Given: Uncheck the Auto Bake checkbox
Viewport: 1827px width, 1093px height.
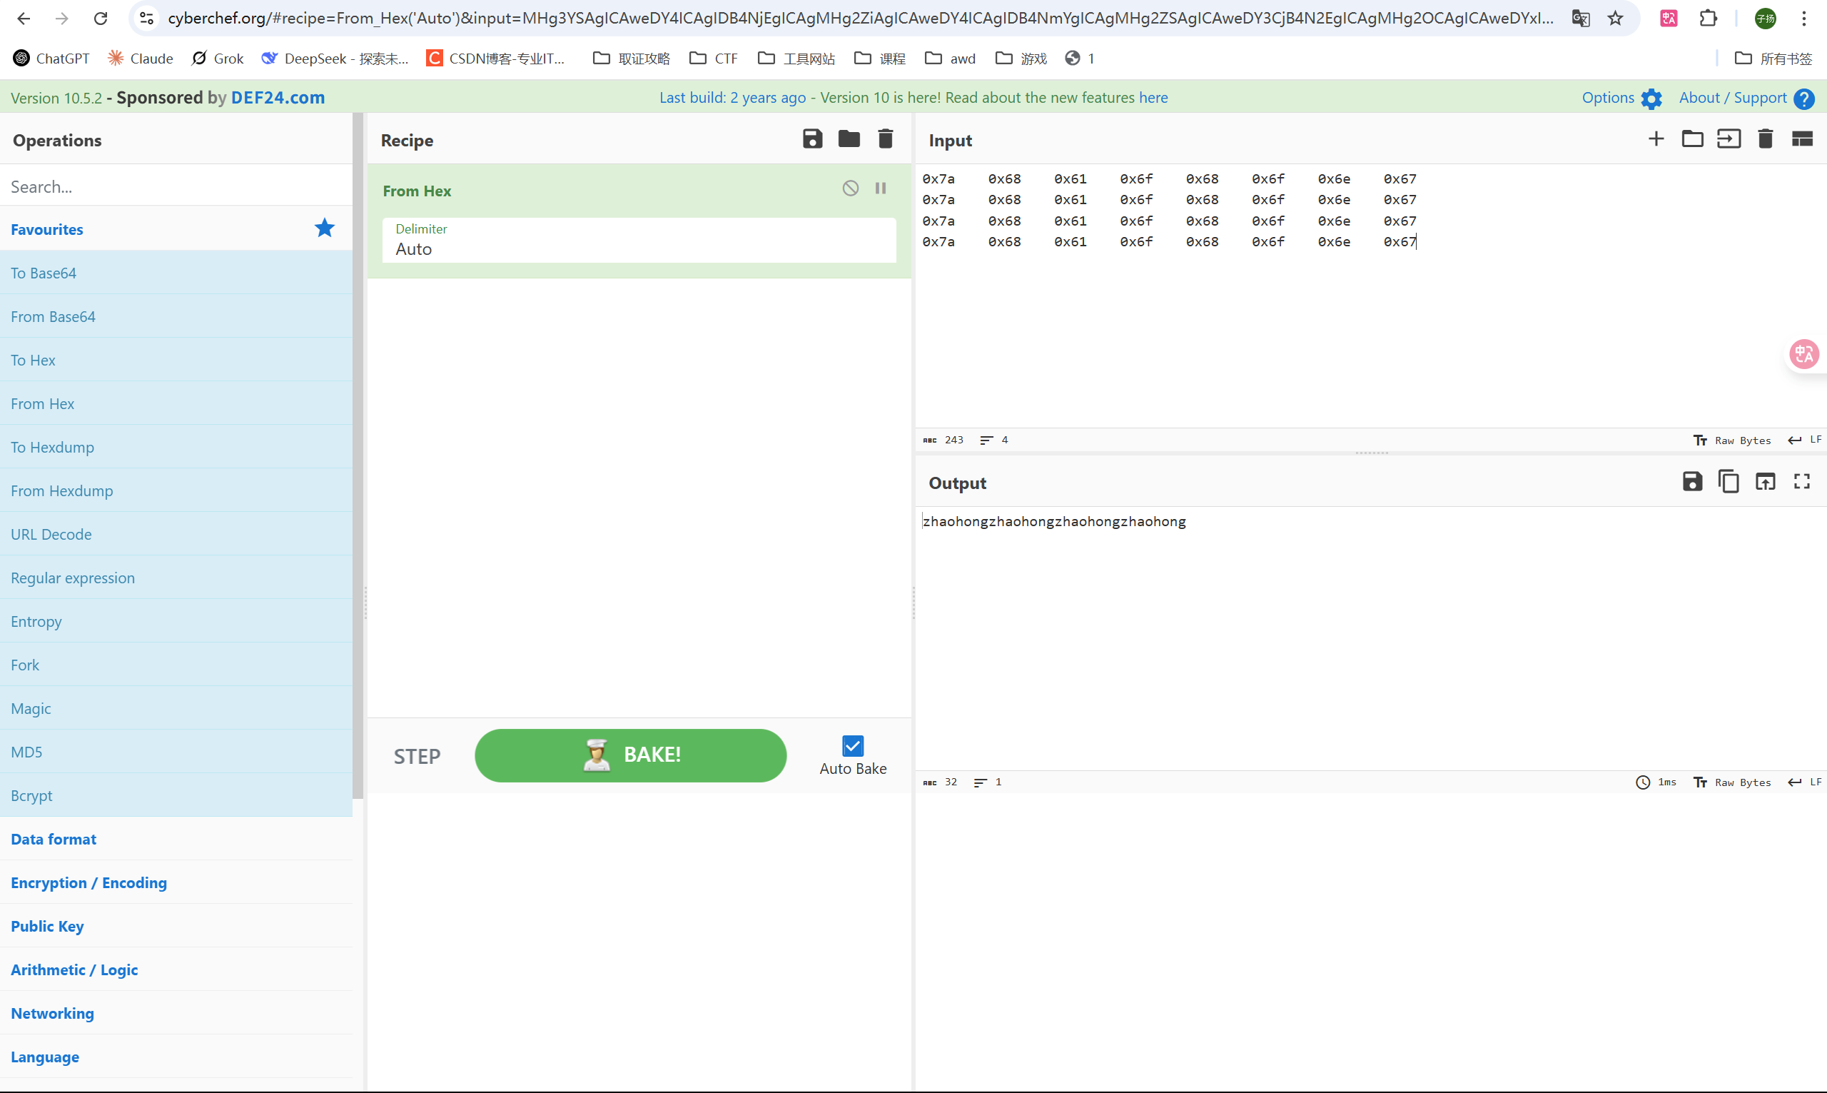Looking at the screenshot, I should (x=852, y=746).
